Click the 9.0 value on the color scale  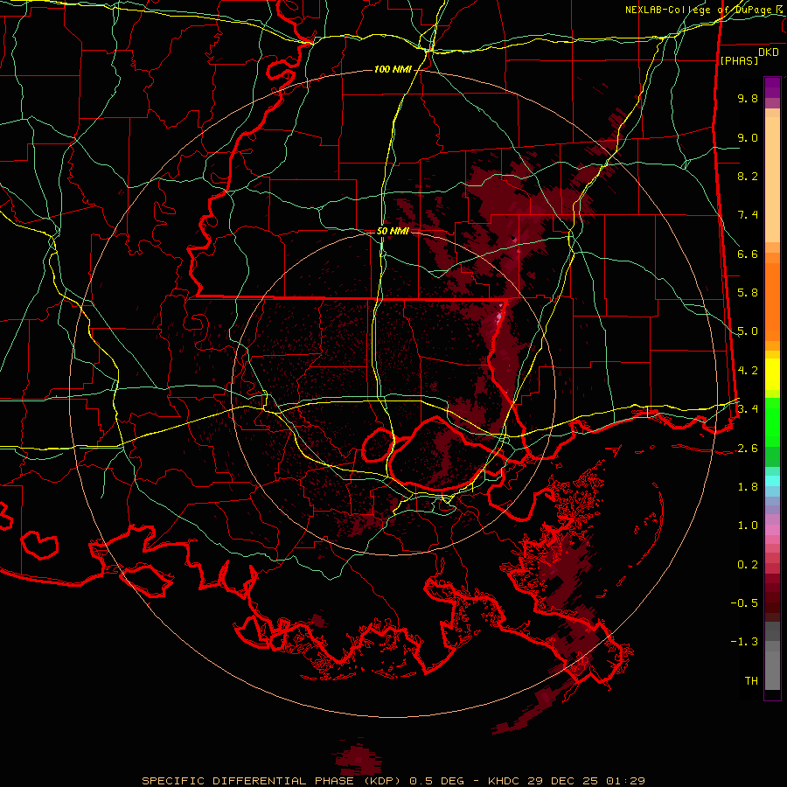point(748,137)
